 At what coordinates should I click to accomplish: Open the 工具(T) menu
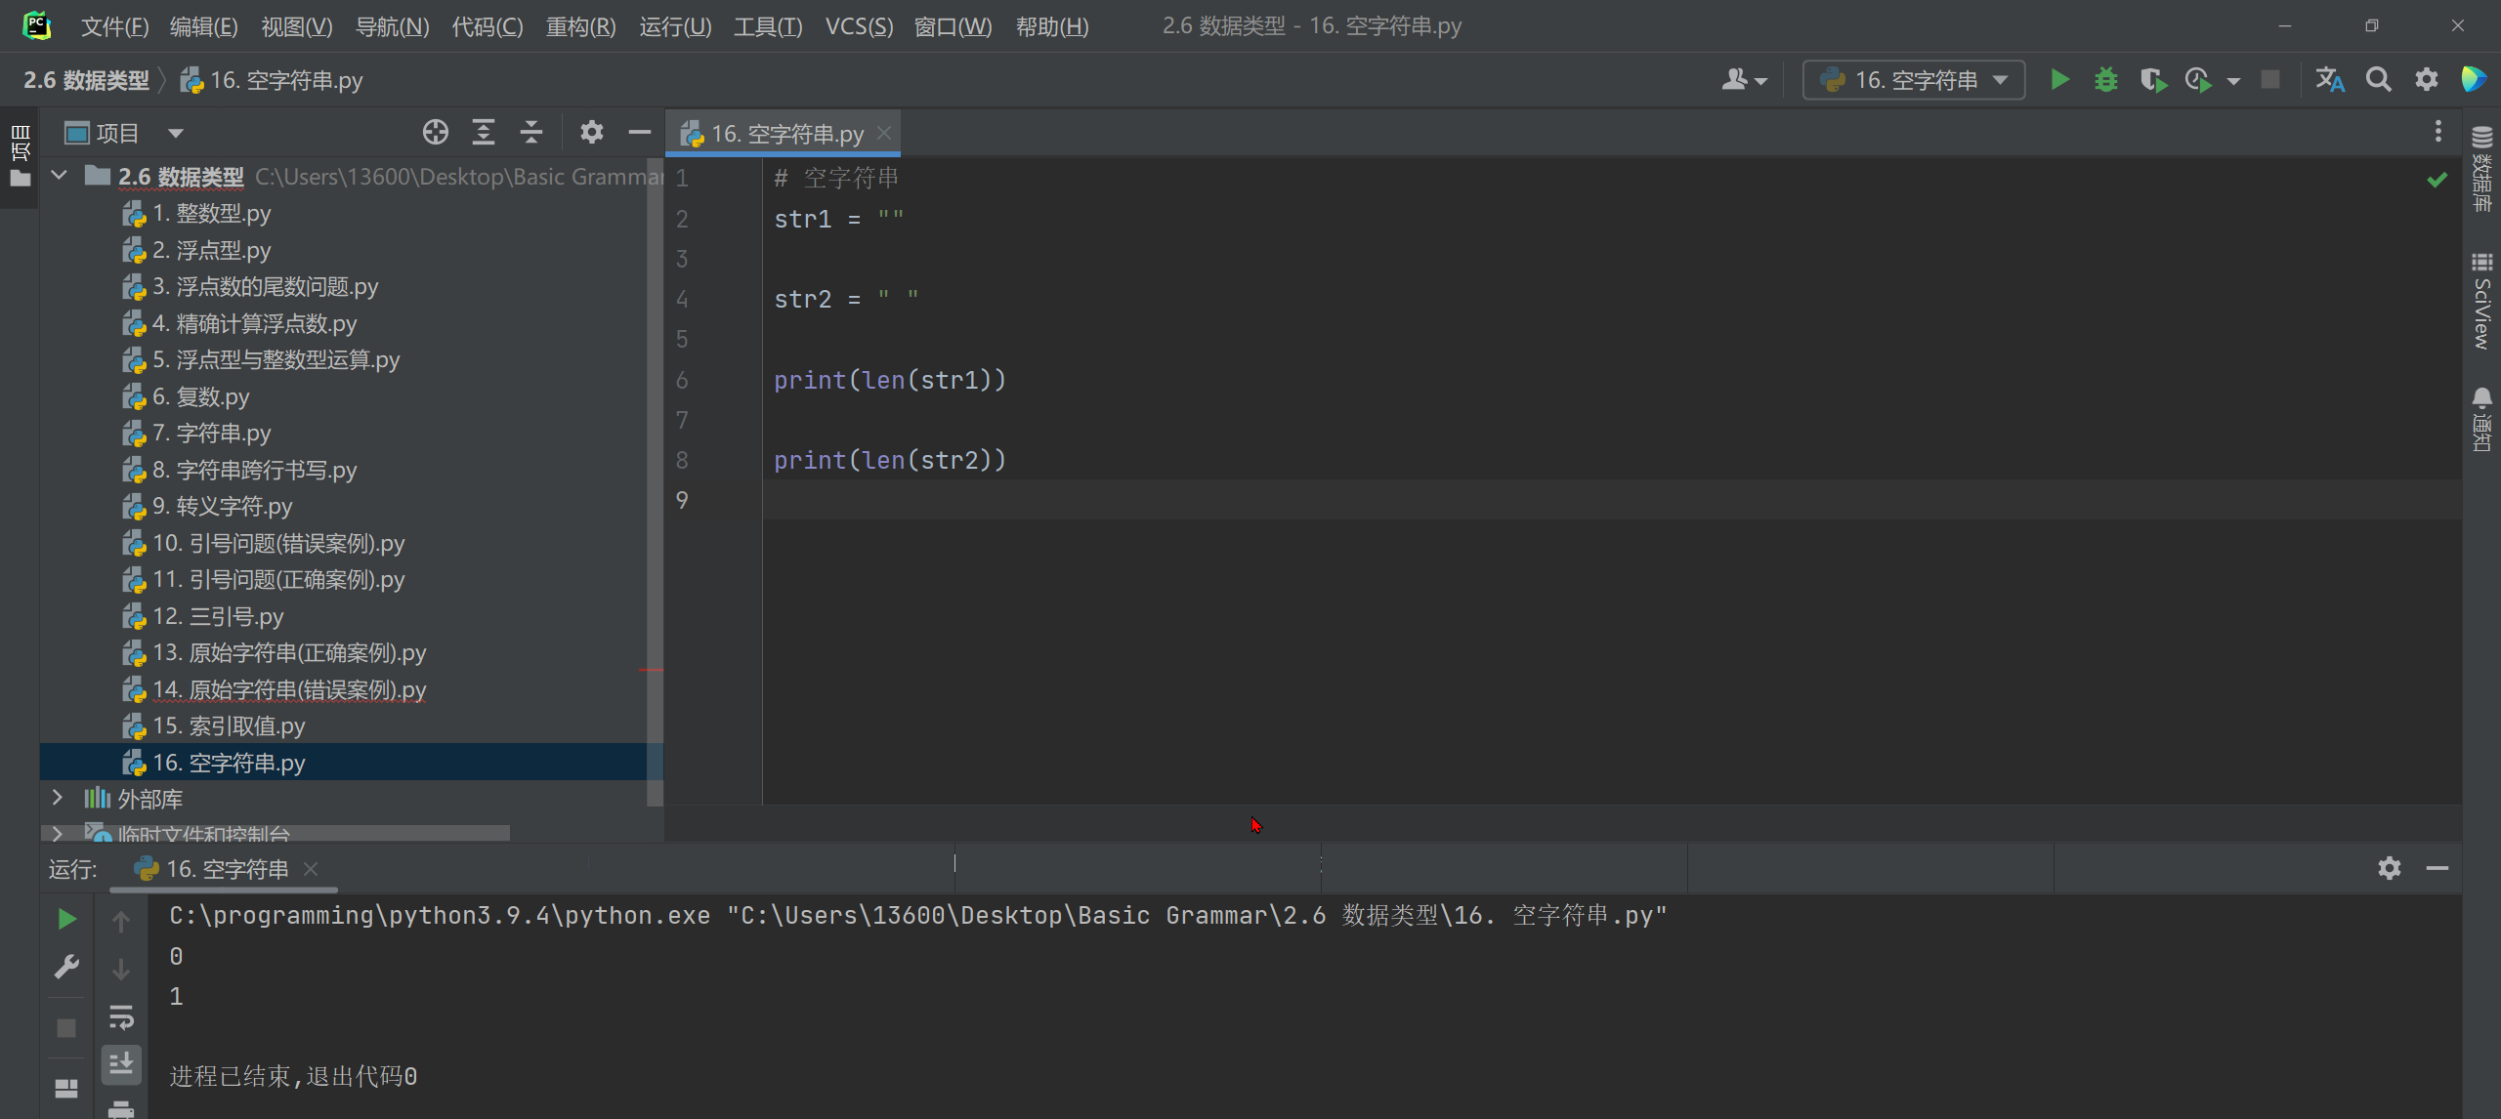point(769,26)
